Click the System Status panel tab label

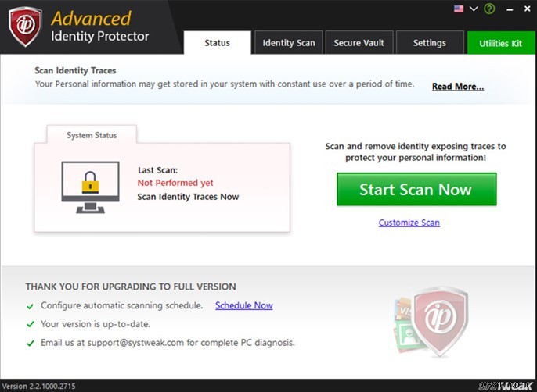point(92,135)
